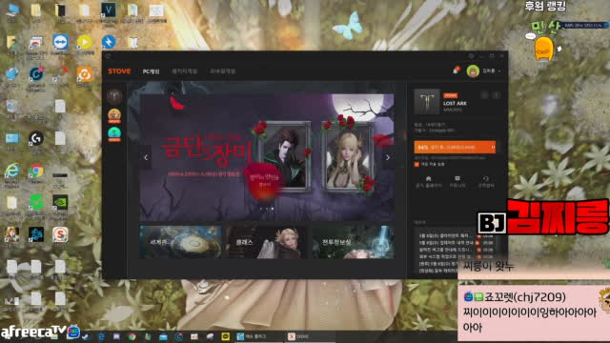Click the orange install progress bar
Screen dimensions: 610x343
pos(455,148)
